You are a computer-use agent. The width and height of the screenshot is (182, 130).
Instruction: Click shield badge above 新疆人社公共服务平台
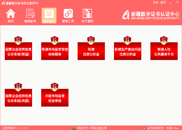(x=164, y=40)
